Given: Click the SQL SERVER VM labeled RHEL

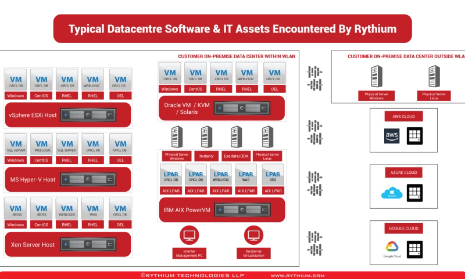Looking at the screenshot, I should [67, 144].
